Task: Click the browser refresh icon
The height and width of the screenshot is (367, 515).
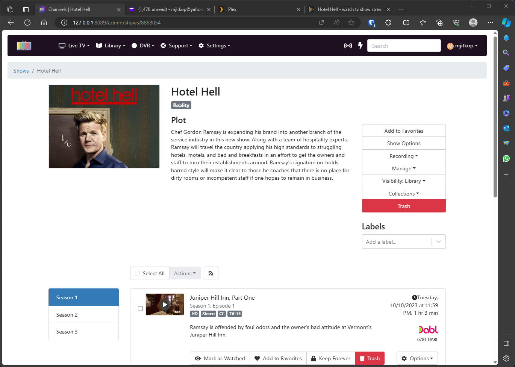Action: click(27, 23)
